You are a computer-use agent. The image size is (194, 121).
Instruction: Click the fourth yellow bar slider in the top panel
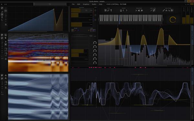pos(82,25)
